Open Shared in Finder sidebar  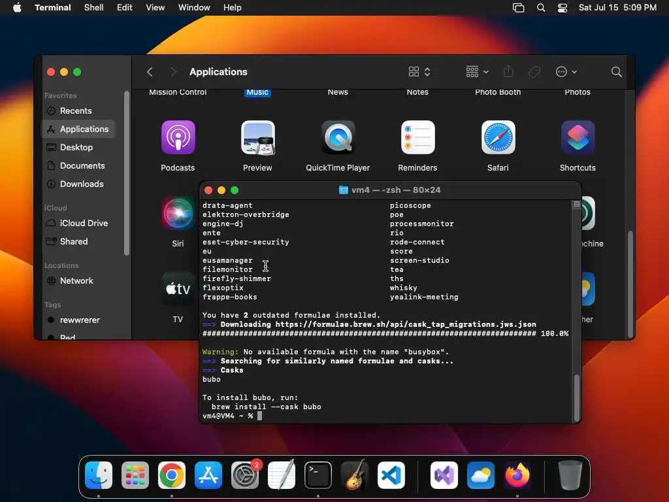click(x=78, y=242)
